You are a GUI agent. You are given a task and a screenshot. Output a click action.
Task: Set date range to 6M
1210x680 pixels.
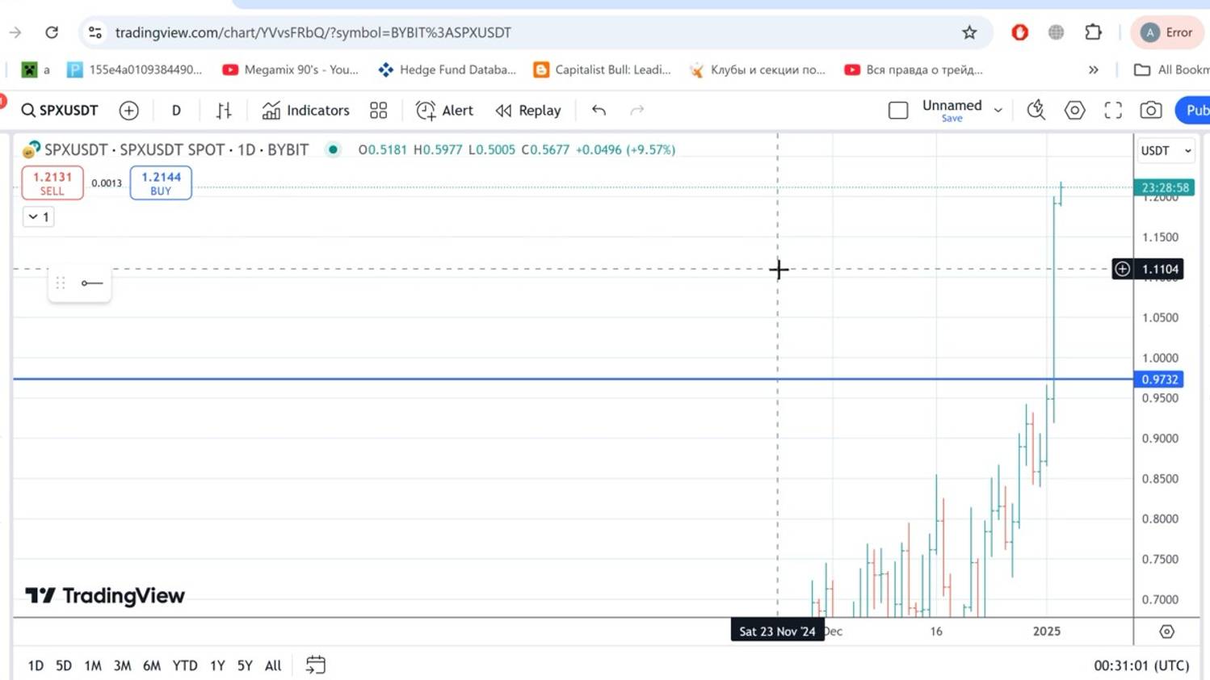point(152,665)
